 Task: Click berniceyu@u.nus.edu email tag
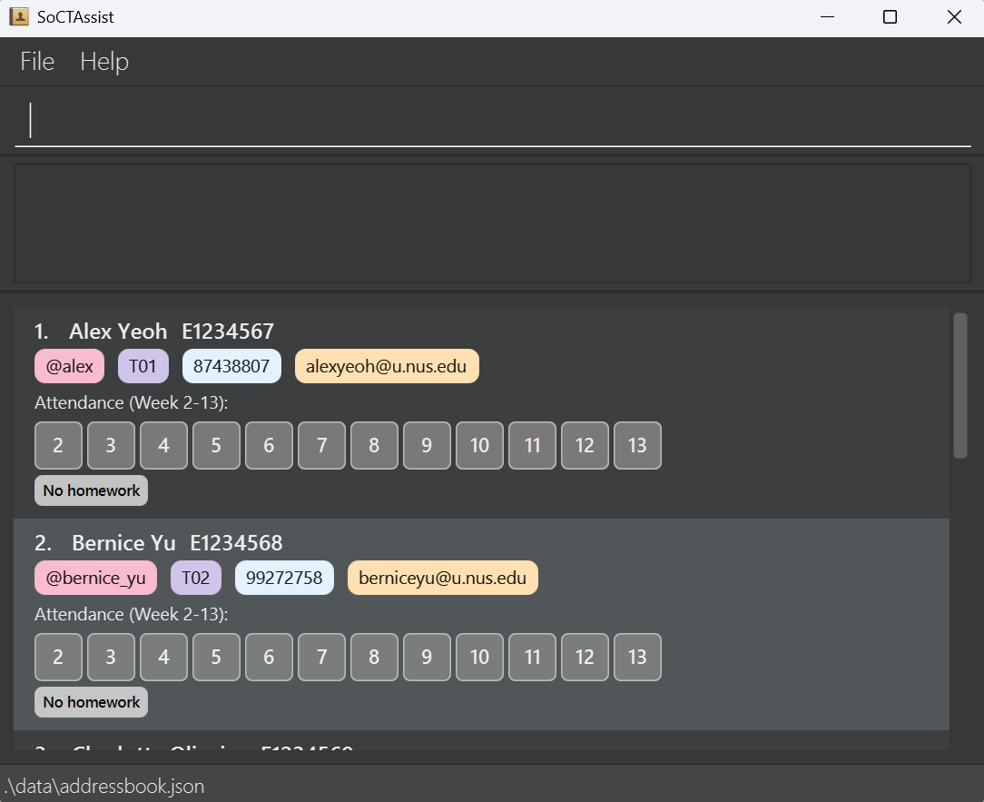pyautogui.click(x=443, y=578)
